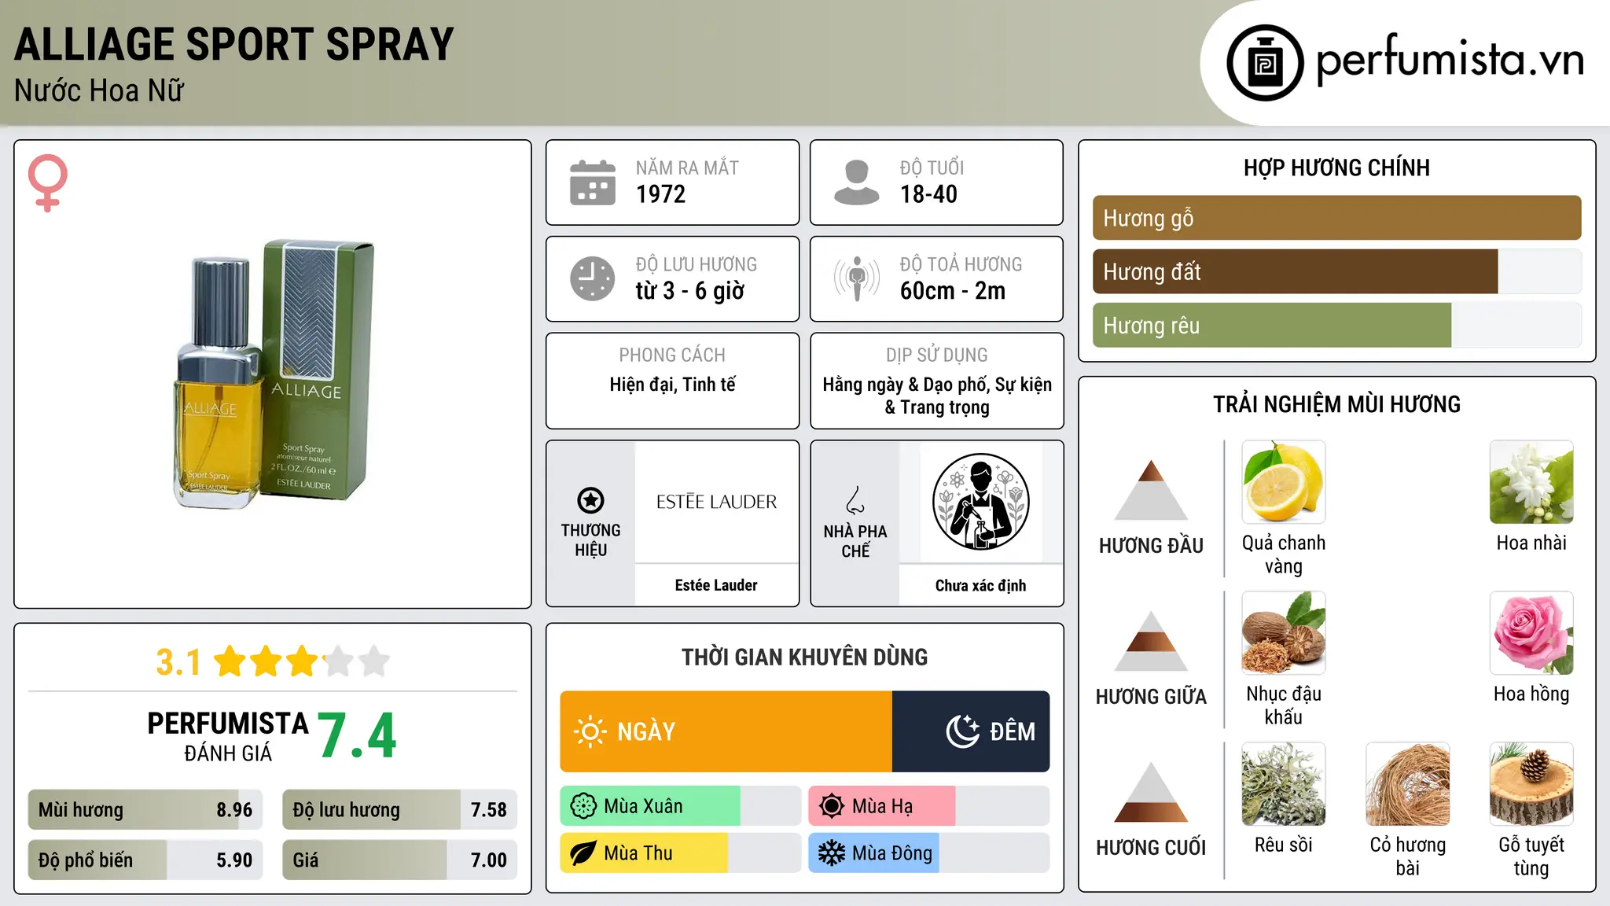Click the HỢP HƯƠNG CHÍNH heading
The height and width of the screenshot is (906, 1610).
click(x=1336, y=168)
